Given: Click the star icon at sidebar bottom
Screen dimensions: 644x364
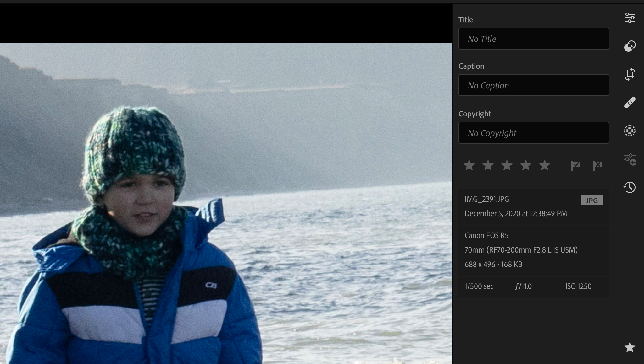Looking at the screenshot, I should (630, 347).
